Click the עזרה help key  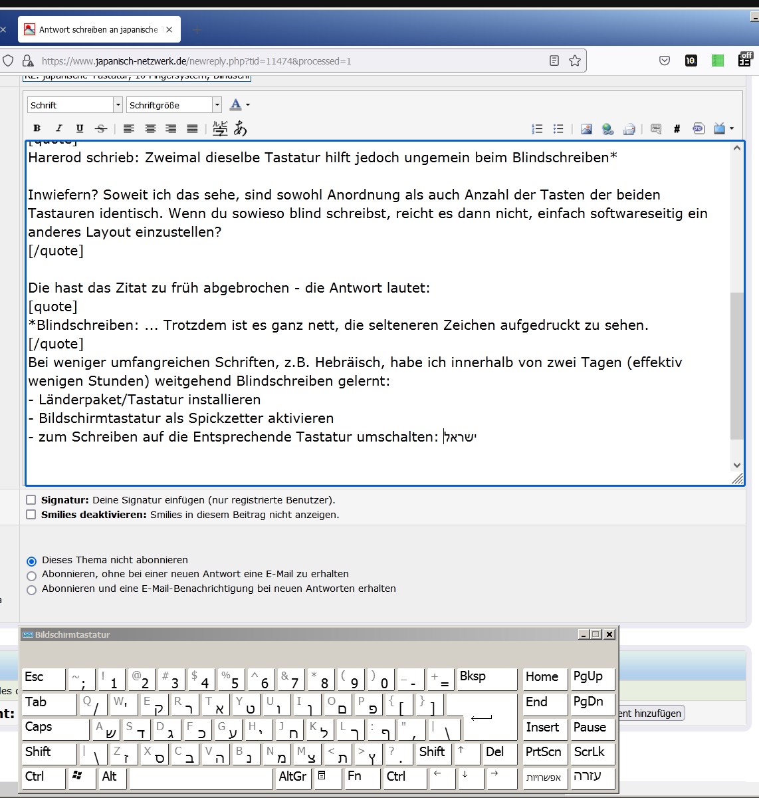[593, 778]
